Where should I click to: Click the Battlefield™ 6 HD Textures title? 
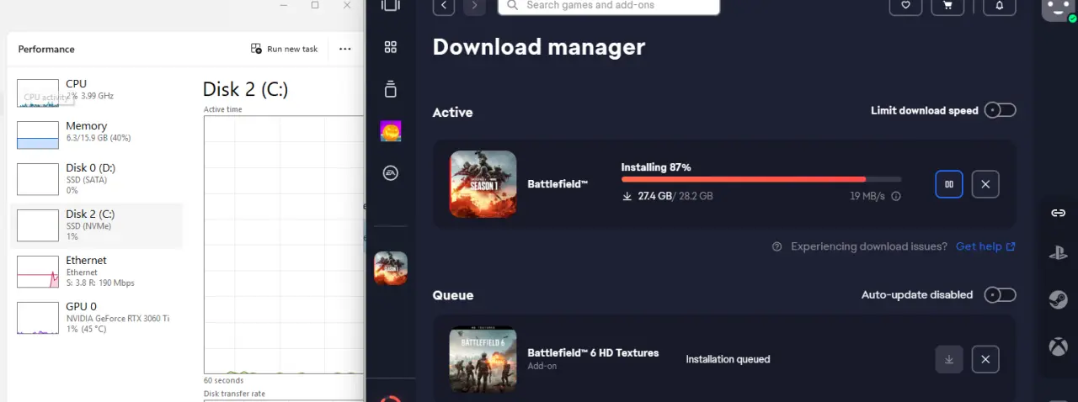pos(593,352)
